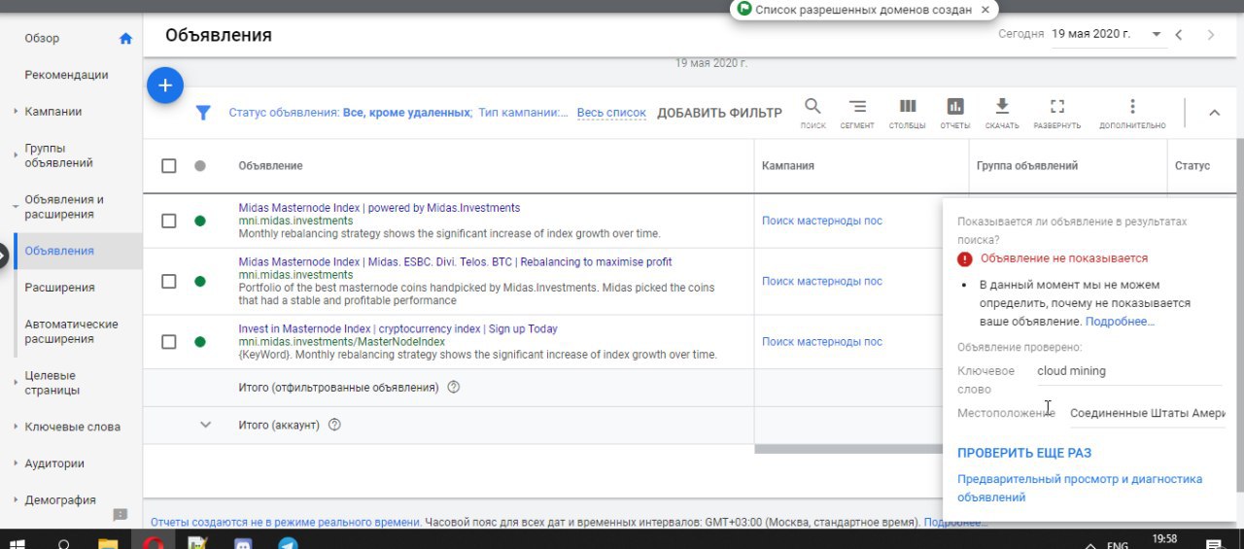Open File Explorer in the taskbar
This screenshot has width=1244, height=549.
point(108,545)
